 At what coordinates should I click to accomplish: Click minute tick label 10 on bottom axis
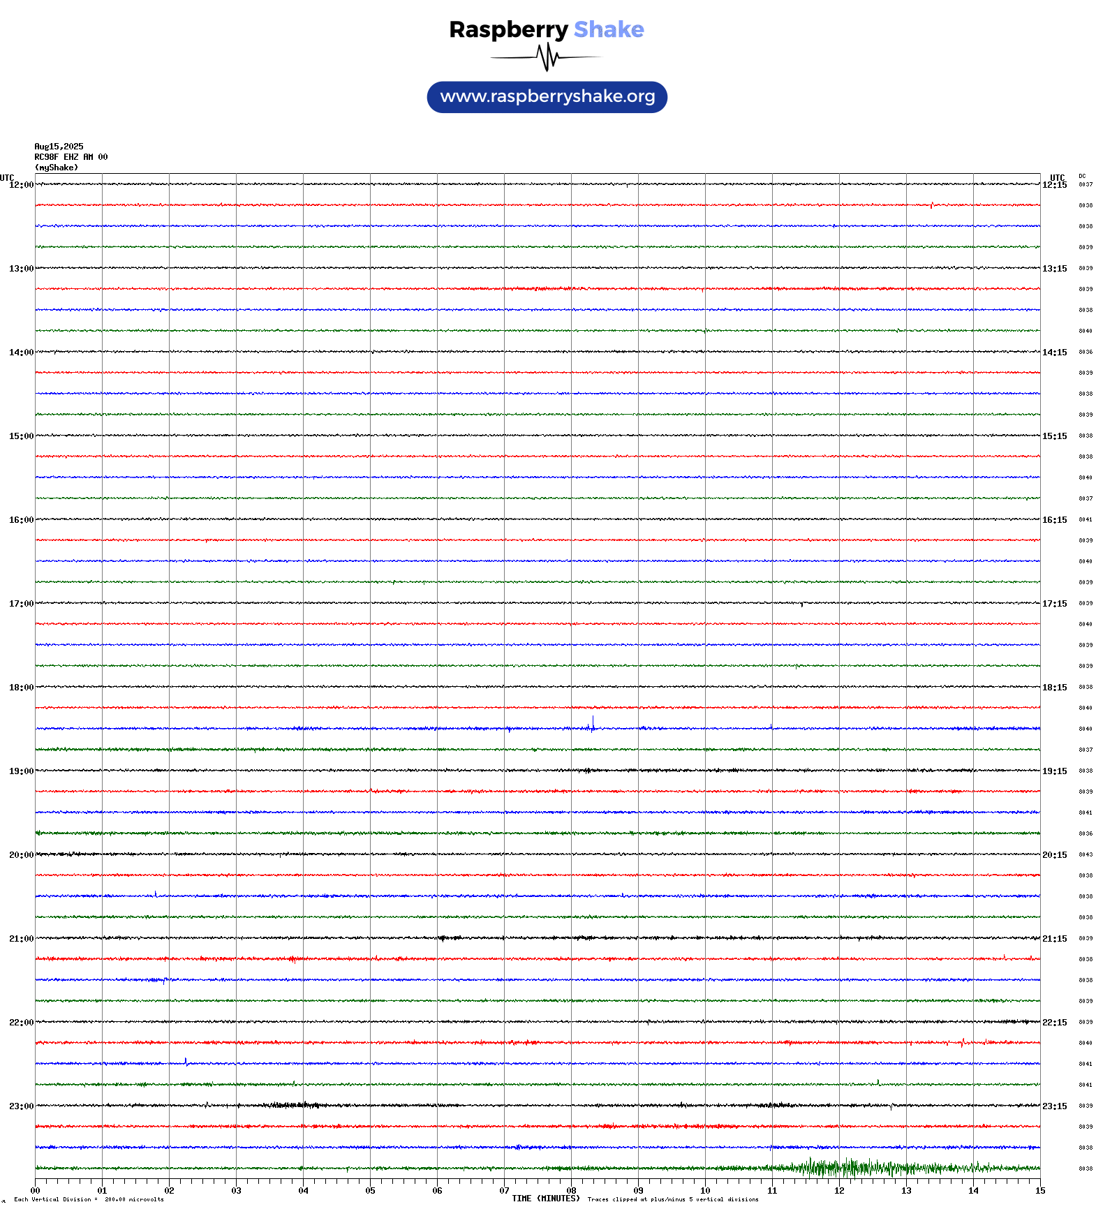705,1191
